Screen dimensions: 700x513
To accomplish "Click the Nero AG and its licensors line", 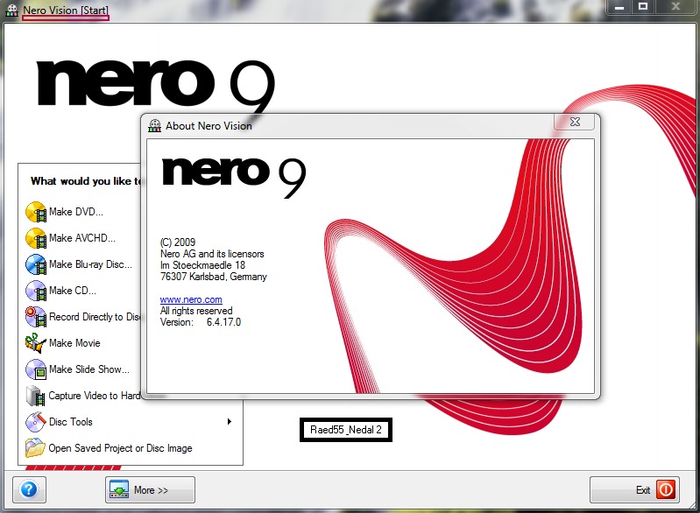I will pos(212,254).
